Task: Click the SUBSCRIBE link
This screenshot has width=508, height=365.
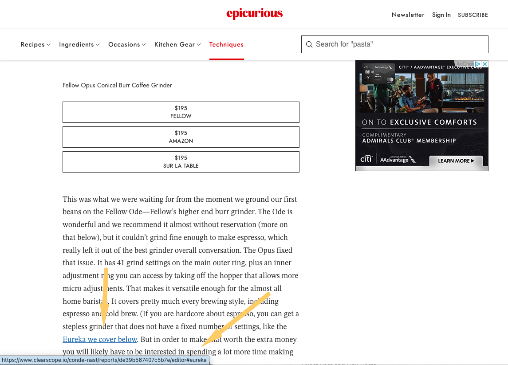Action: [473, 15]
